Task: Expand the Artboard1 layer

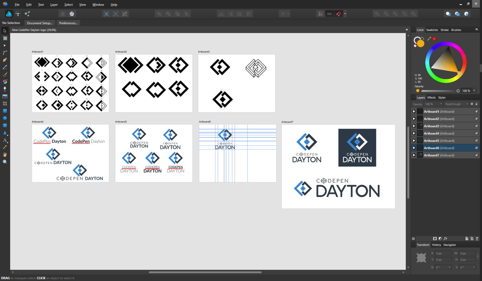Action: click(414, 111)
